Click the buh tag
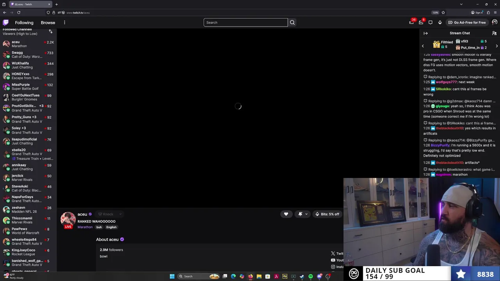500x281 pixels. point(99,227)
